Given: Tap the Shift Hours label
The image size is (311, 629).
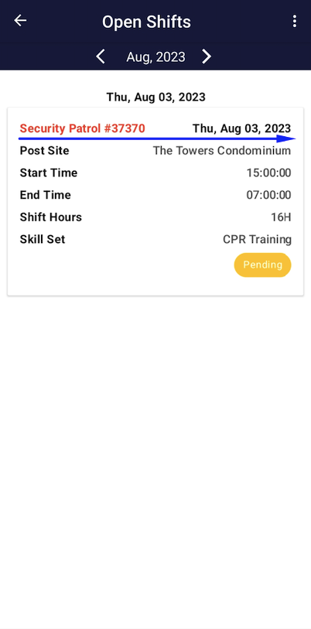Looking at the screenshot, I should click(51, 217).
